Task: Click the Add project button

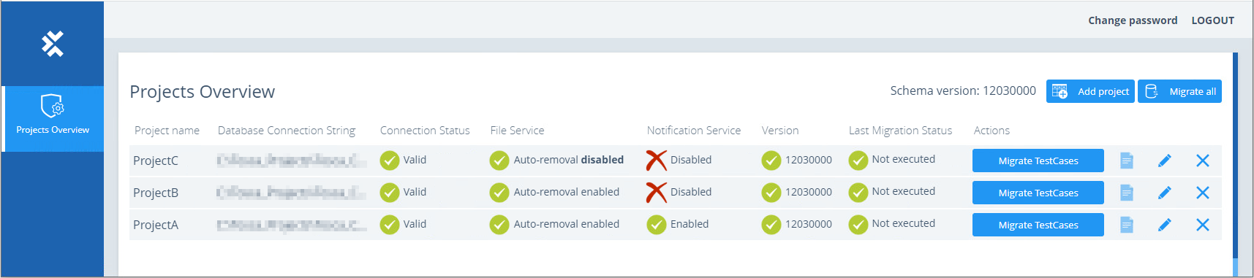Action: coord(1090,91)
